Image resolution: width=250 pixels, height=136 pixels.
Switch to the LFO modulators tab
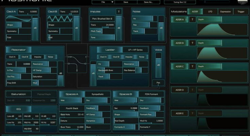tap(210, 12)
